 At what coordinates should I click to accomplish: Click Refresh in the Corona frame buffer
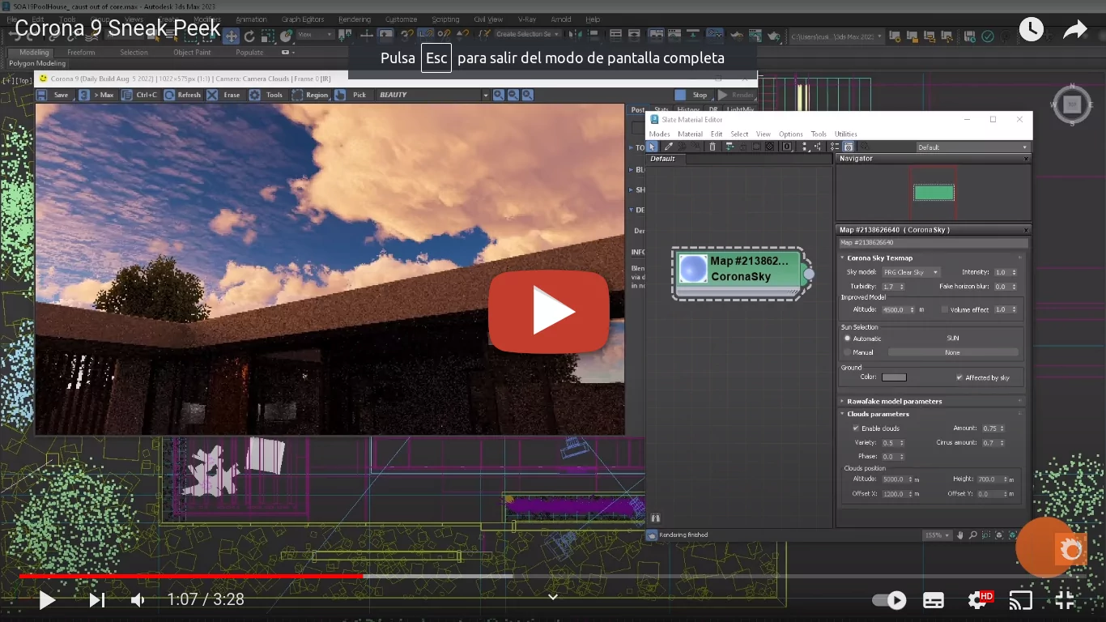[182, 95]
